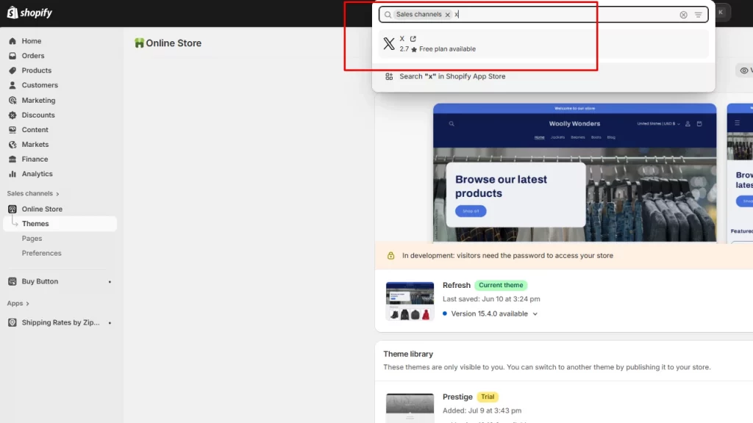Click the Finance bank icon in the sidebar
The image size is (753, 423).
13,159
